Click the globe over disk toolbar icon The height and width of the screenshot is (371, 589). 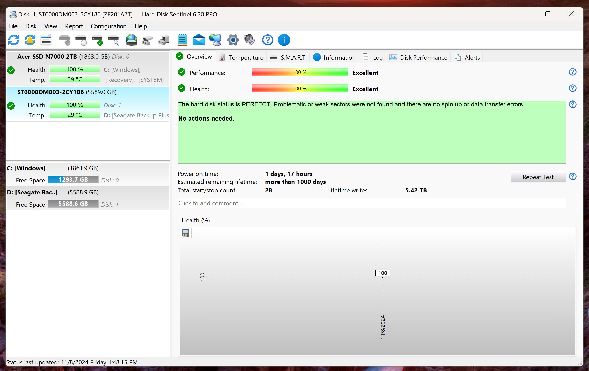click(x=132, y=40)
